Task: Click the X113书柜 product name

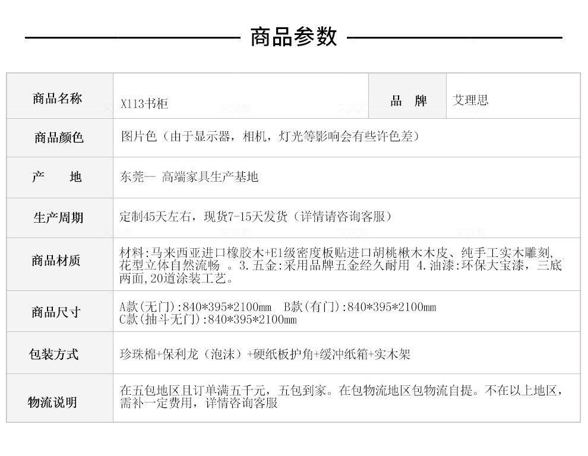Action: (x=144, y=103)
